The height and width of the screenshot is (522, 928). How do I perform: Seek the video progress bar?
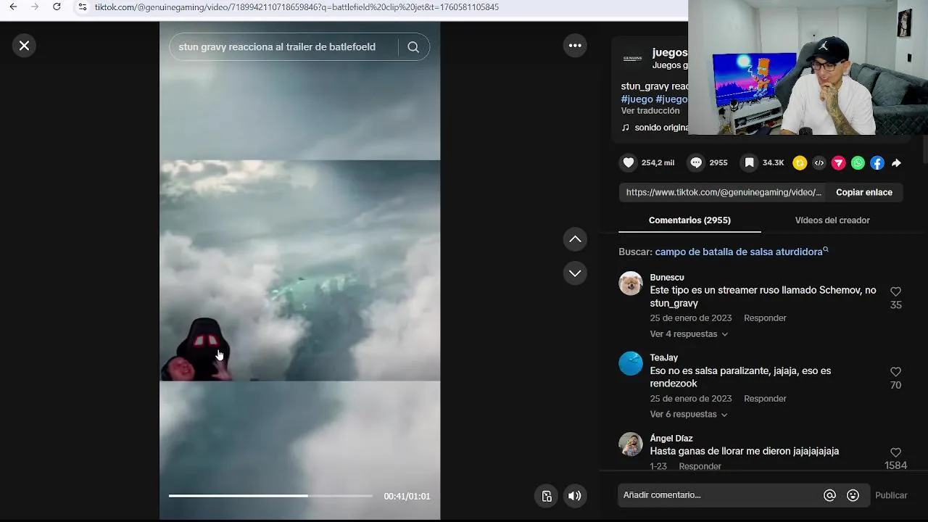(270, 496)
